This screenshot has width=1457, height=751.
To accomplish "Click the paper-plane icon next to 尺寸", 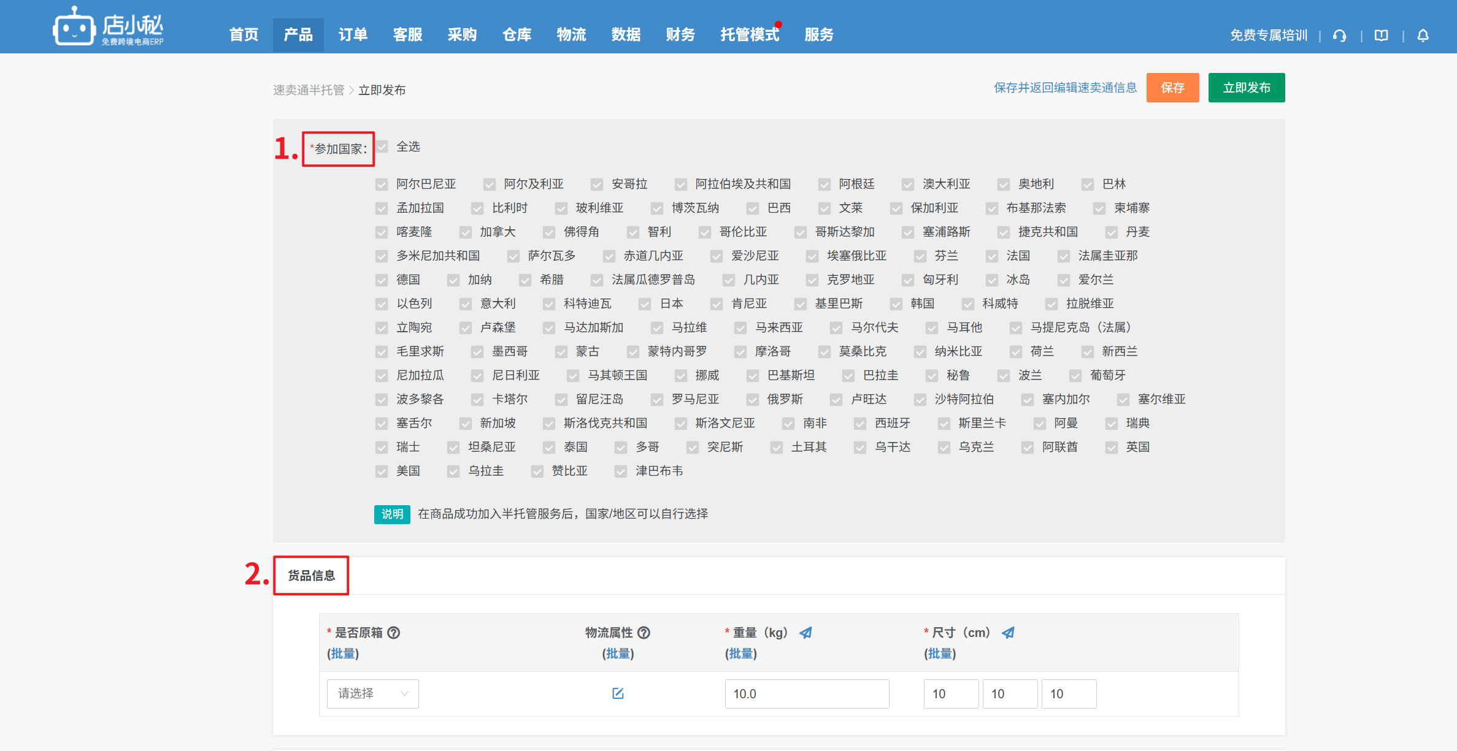I will click(1008, 633).
